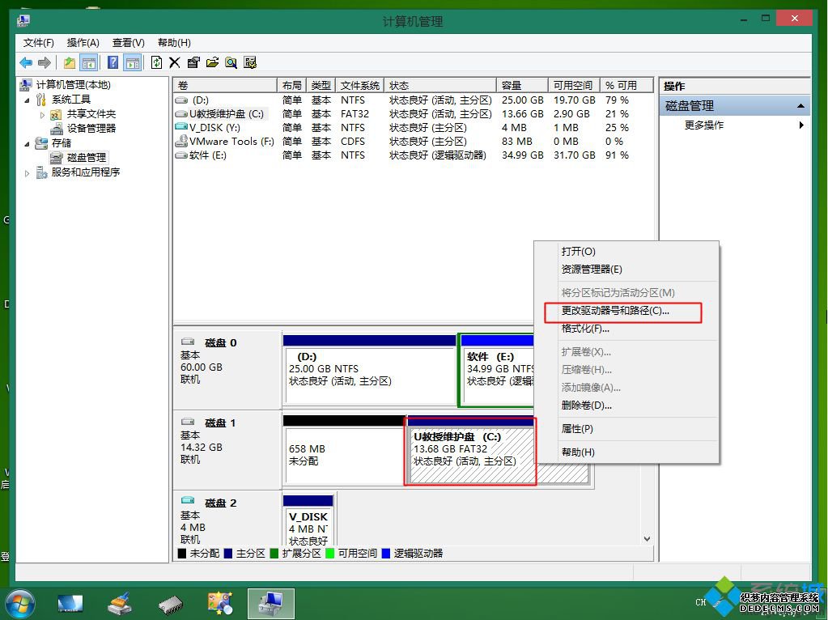This screenshot has height=620, width=828.
Task: Sort by the 文件系统 column header
Action: tap(360, 86)
